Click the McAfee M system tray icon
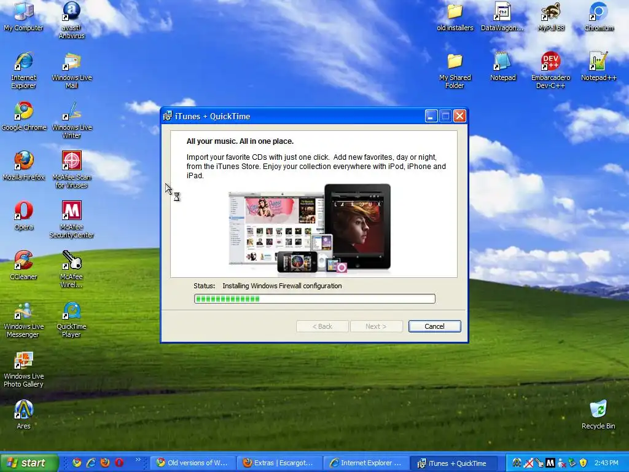Viewport: 629px width, 472px height. coord(550,463)
